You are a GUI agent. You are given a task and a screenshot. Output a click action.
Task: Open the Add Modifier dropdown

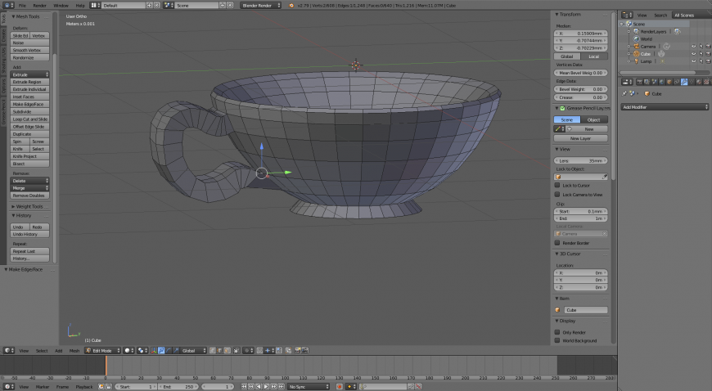(x=665, y=107)
